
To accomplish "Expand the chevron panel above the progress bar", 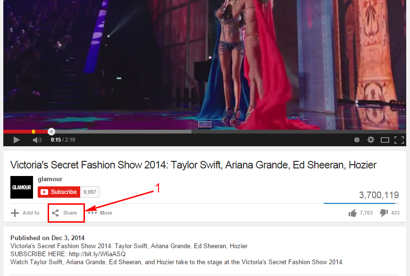I will tap(205, 125).
